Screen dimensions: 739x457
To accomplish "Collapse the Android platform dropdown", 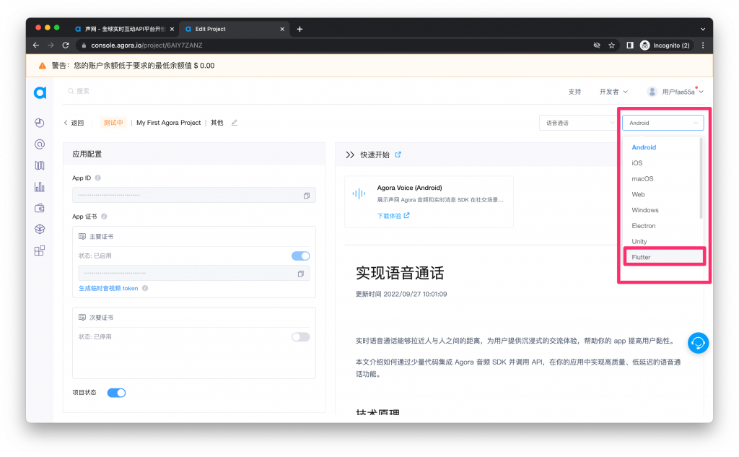I will click(x=663, y=123).
